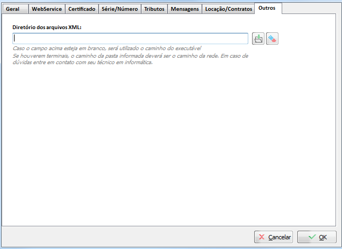342x249 pixels.
Task: Select the Certificado tab
Action: tap(82, 9)
